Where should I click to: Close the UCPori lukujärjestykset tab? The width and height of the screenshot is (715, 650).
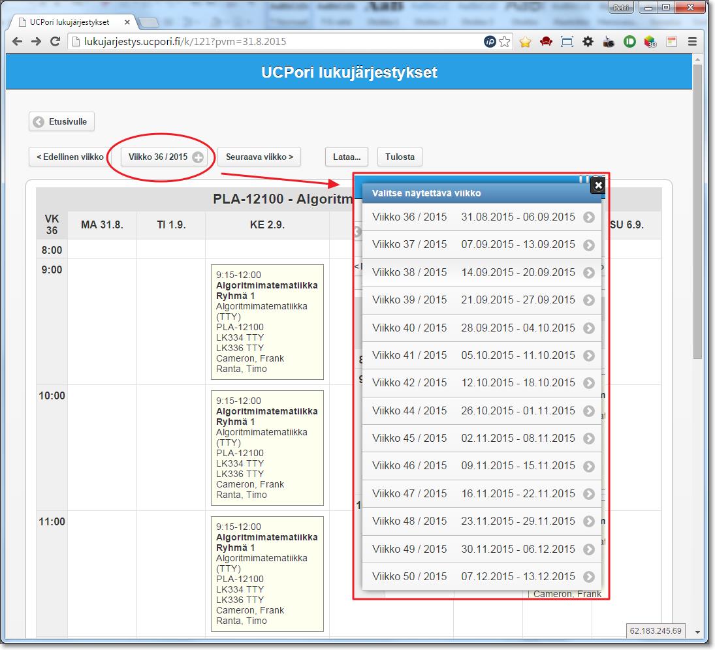pyautogui.click(x=127, y=22)
